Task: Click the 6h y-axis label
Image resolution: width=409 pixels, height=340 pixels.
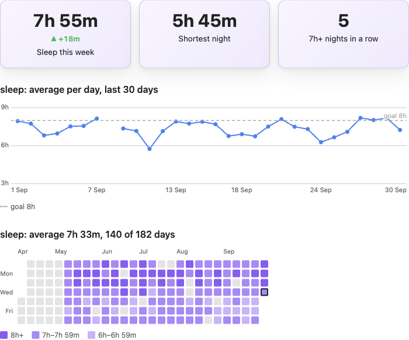Action: click(5, 145)
